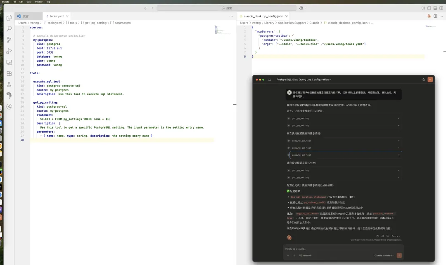Open the Explorer view in VS Code

pyautogui.click(x=9, y=17)
